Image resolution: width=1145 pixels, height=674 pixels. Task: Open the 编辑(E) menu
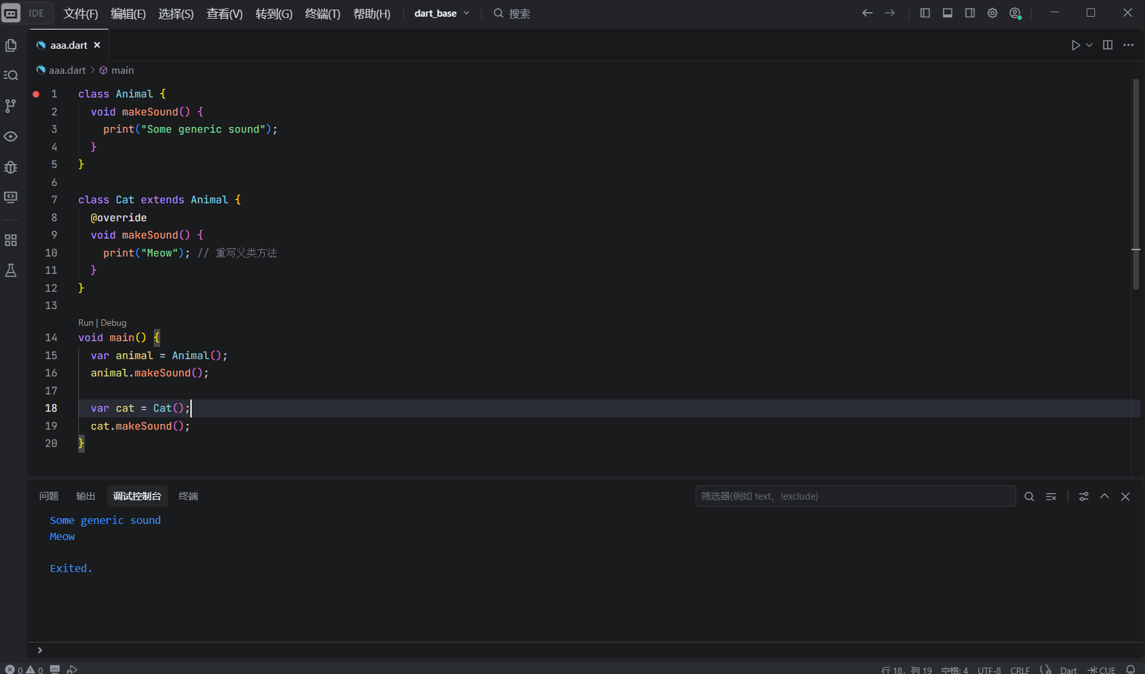(128, 13)
